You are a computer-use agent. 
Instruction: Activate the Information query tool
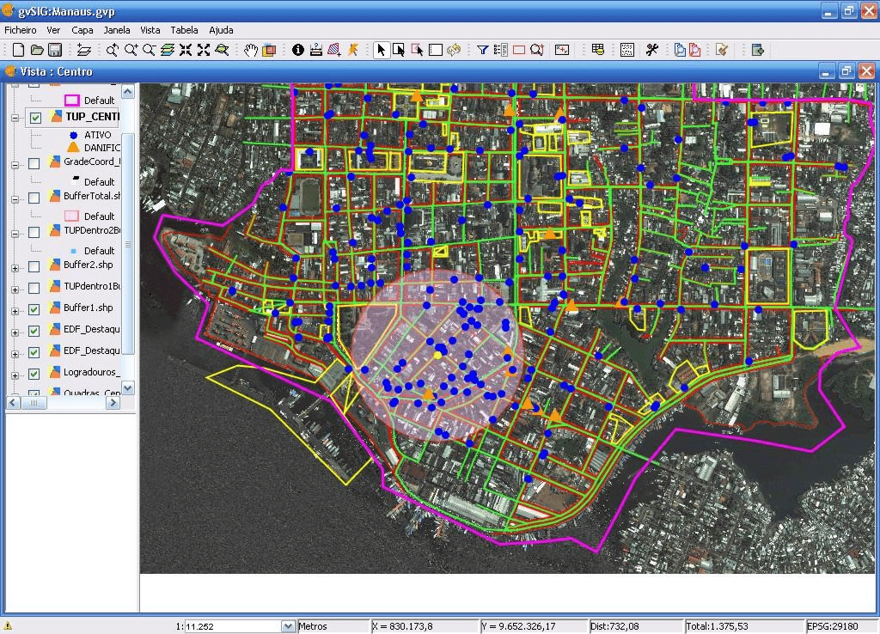[x=298, y=50]
